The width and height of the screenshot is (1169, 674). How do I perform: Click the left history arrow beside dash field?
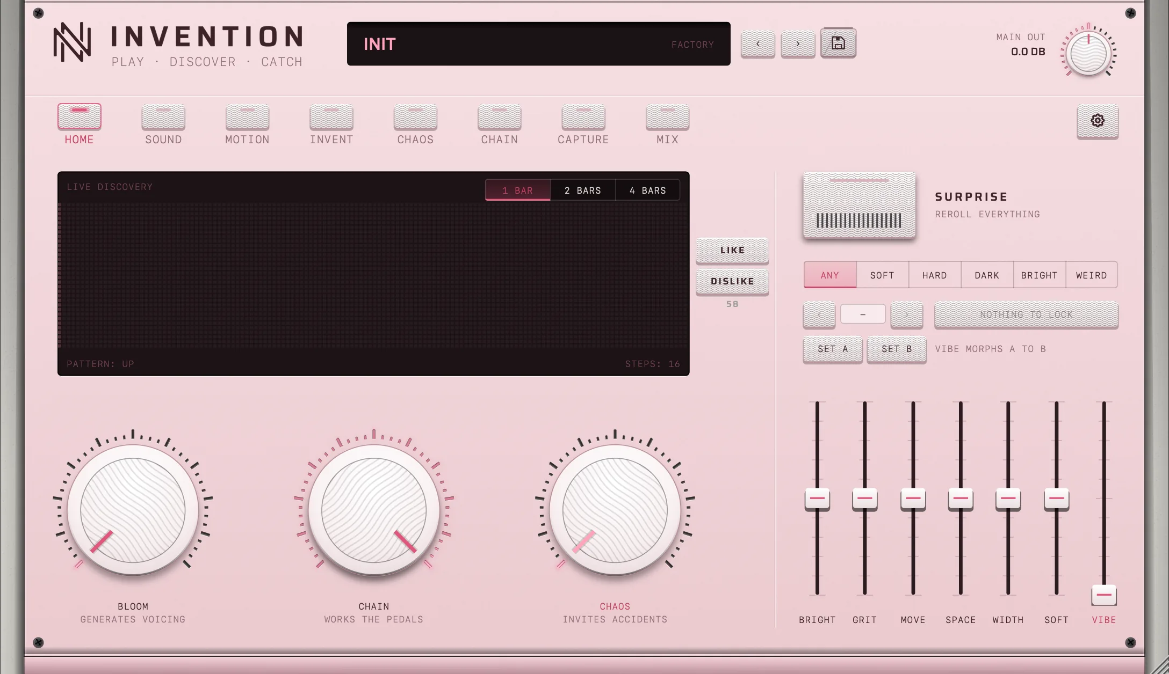819,314
